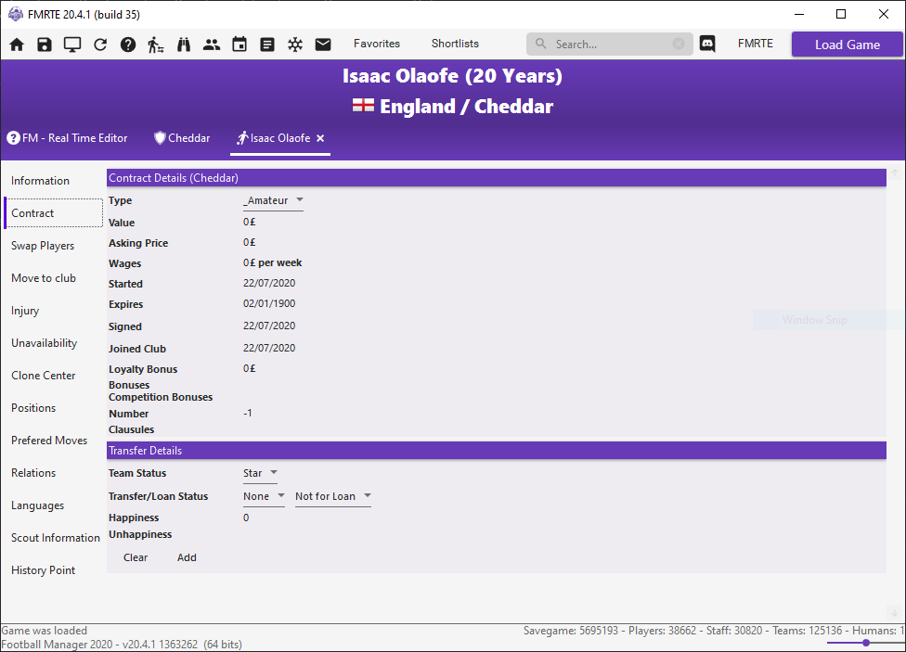Click the zoom slider at bottom right

(866, 643)
